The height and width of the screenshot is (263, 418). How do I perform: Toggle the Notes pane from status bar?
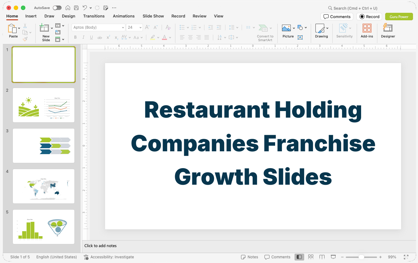(x=249, y=257)
